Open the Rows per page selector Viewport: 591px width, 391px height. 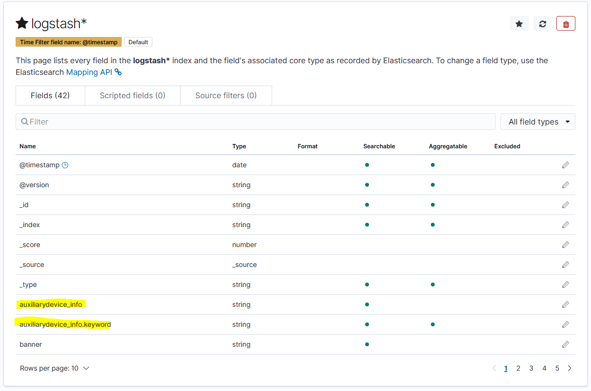click(x=55, y=368)
